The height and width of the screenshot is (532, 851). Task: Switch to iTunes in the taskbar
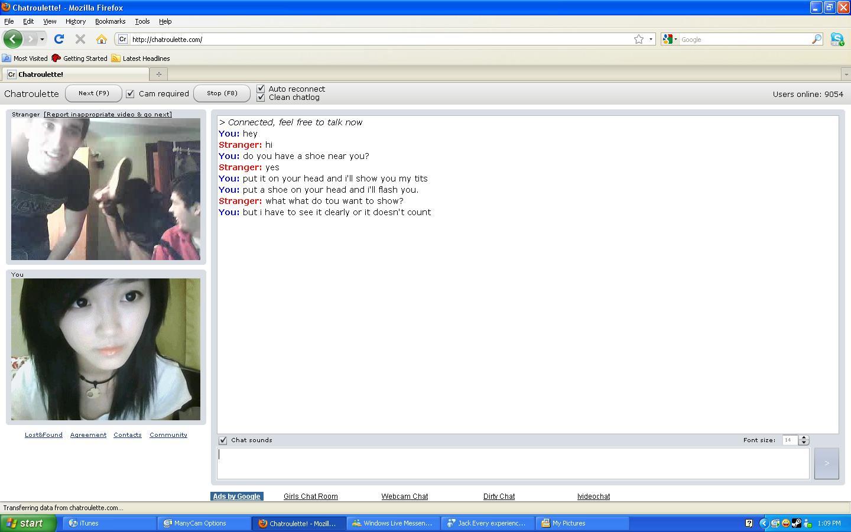click(109, 523)
